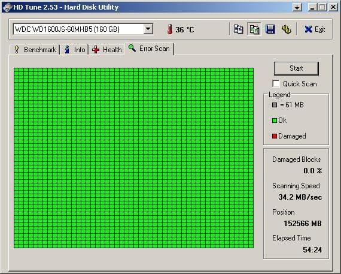Click the thermometer temperature icon

click(170, 29)
